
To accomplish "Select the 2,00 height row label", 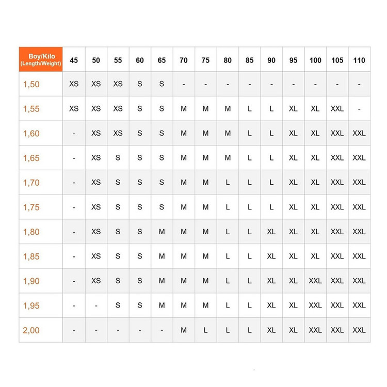I will point(31,330).
